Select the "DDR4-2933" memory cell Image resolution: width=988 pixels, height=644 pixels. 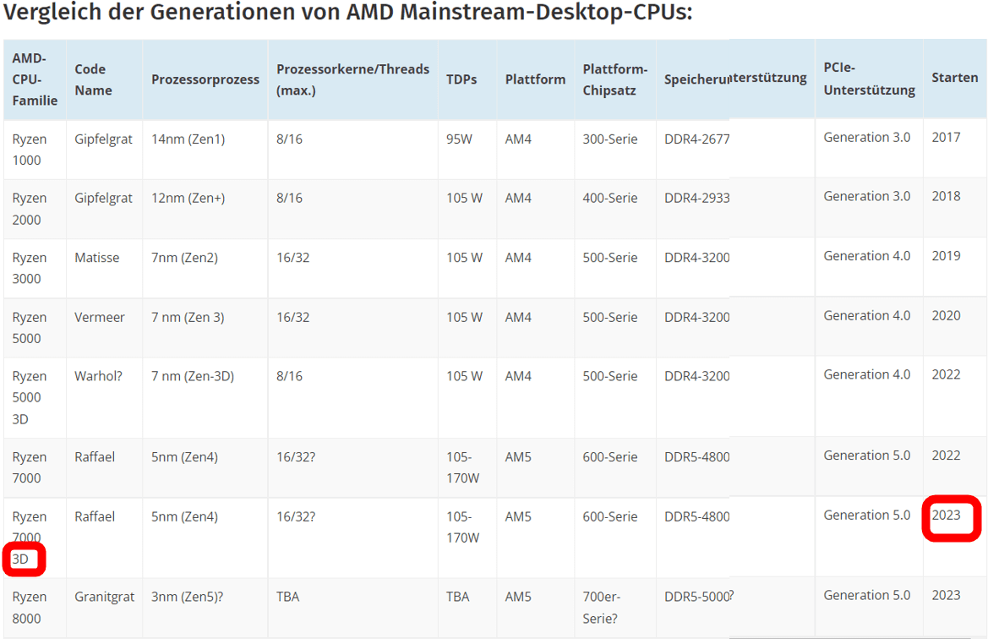coord(696,199)
